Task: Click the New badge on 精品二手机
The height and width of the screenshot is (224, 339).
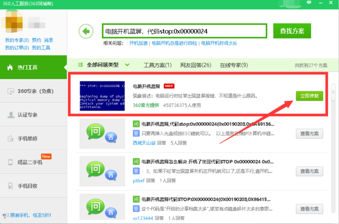Action: [x=46, y=156]
